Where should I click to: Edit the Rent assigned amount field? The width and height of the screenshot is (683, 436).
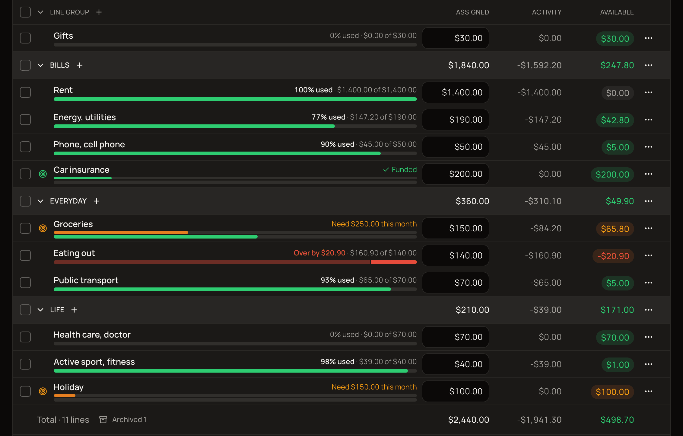(456, 92)
